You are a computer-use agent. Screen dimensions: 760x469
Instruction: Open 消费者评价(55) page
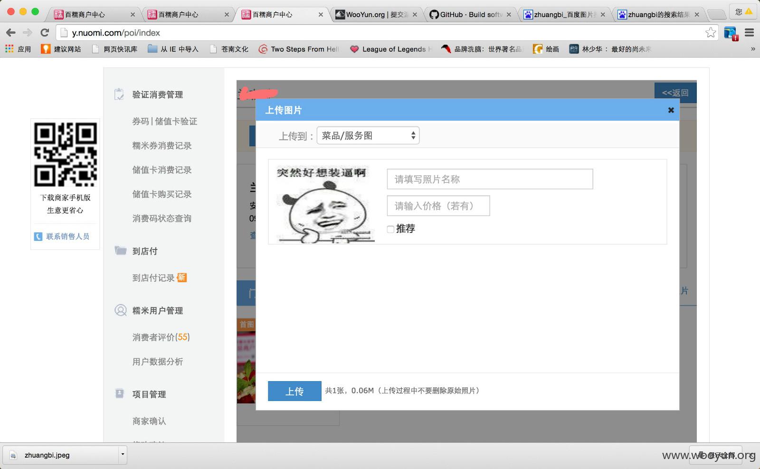pyautogui.click(x=161, y=337)
